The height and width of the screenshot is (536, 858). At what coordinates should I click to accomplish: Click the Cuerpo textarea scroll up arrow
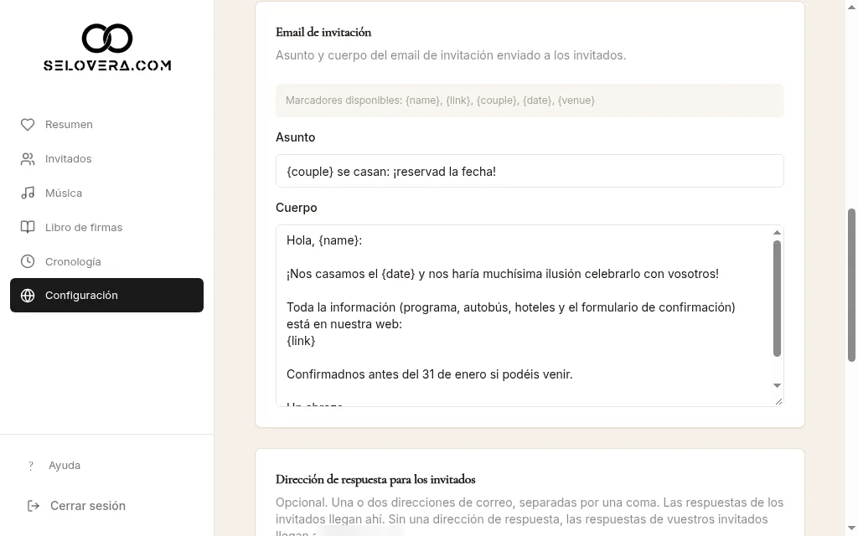click(777, 233)
